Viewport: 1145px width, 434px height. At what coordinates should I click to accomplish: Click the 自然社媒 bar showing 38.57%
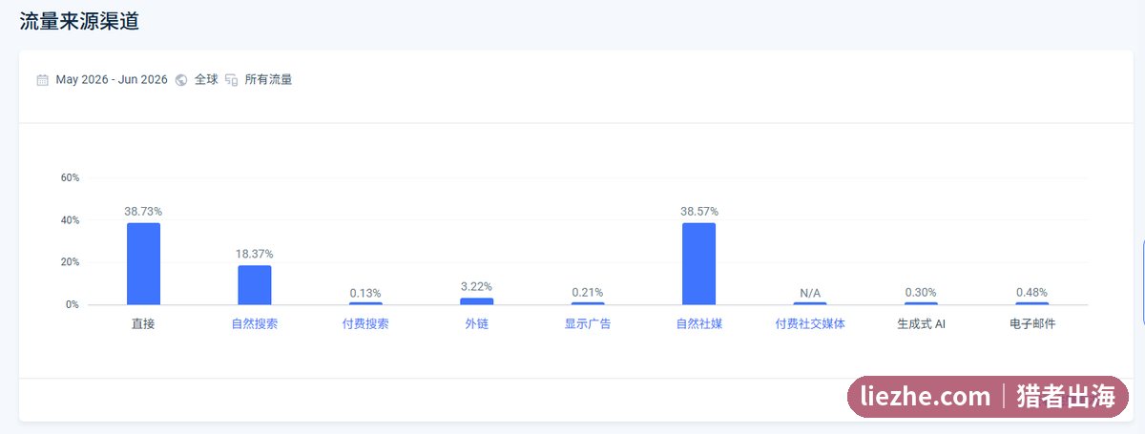click(699, 264)
